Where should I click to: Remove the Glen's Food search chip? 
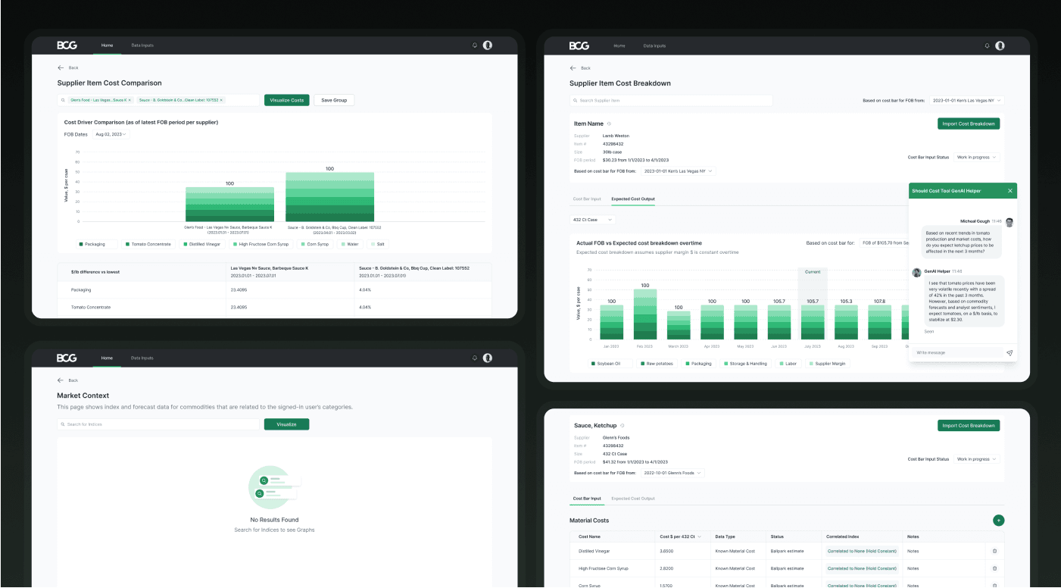(130, 100)
